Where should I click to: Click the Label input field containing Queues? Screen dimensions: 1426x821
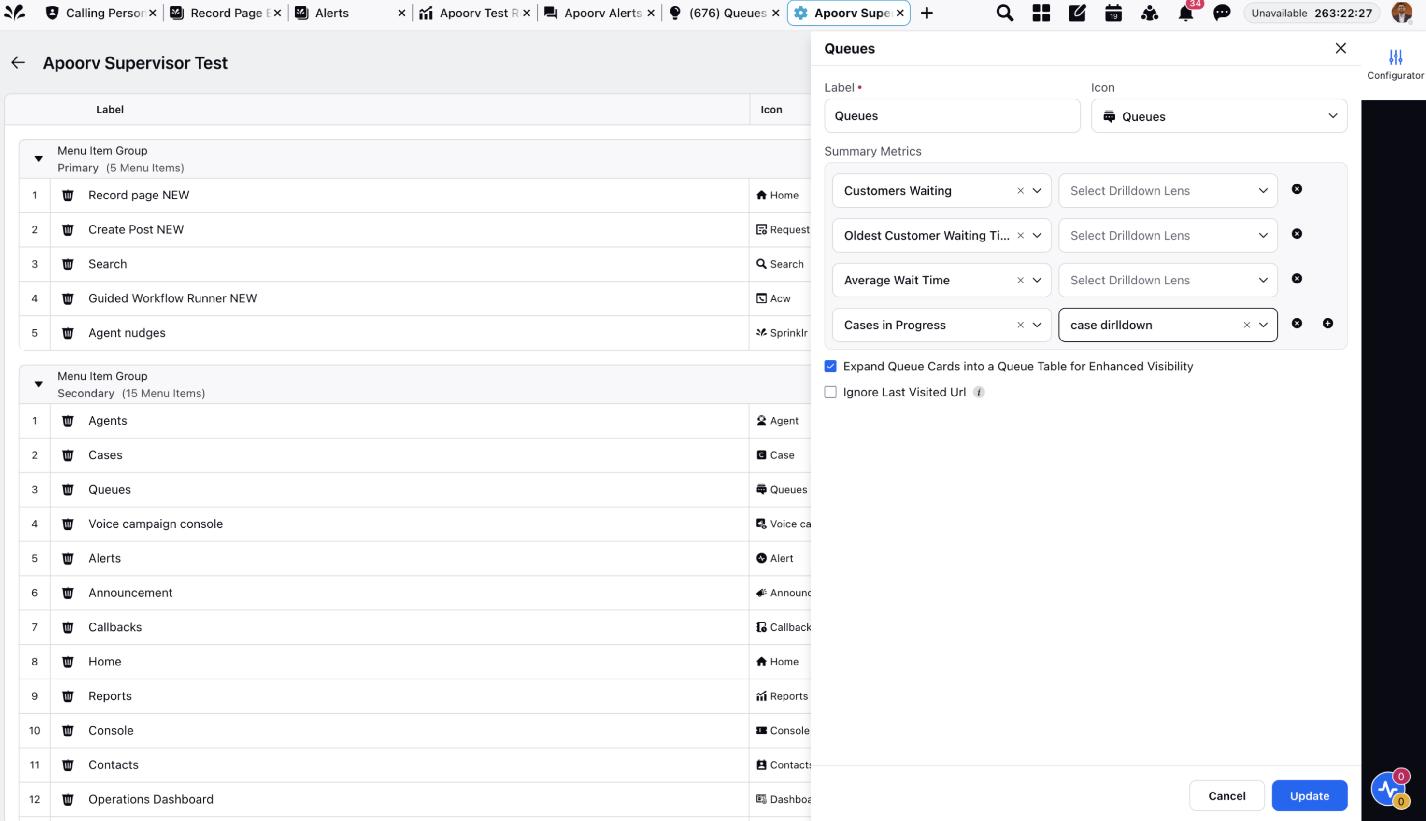tap(952, 116)
